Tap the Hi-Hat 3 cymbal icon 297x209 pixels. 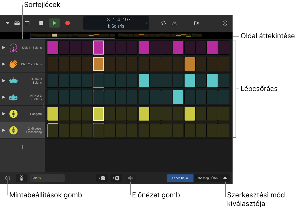pyautogui.click(x=13, y=97)
